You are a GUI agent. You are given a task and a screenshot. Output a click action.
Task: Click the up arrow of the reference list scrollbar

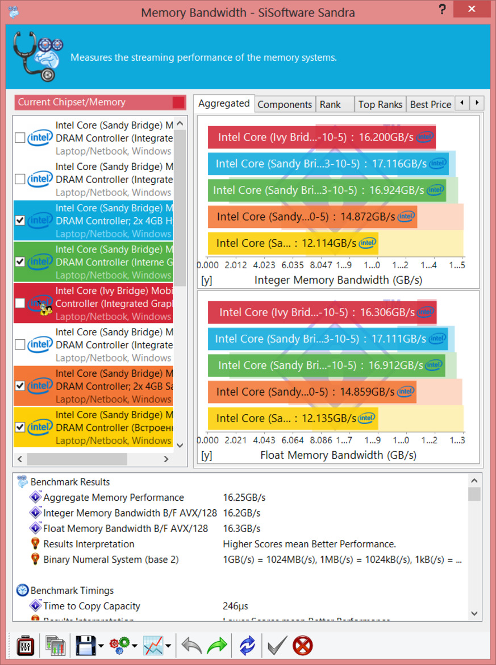pos(180,123)
